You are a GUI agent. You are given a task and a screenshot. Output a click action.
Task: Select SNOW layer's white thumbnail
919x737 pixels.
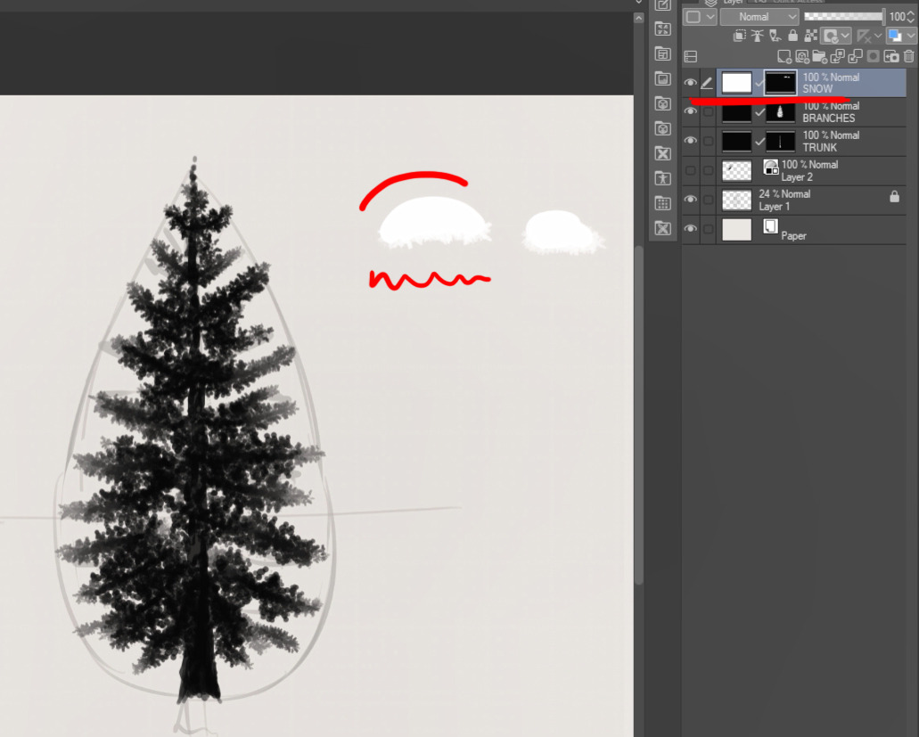click(737, 83)
